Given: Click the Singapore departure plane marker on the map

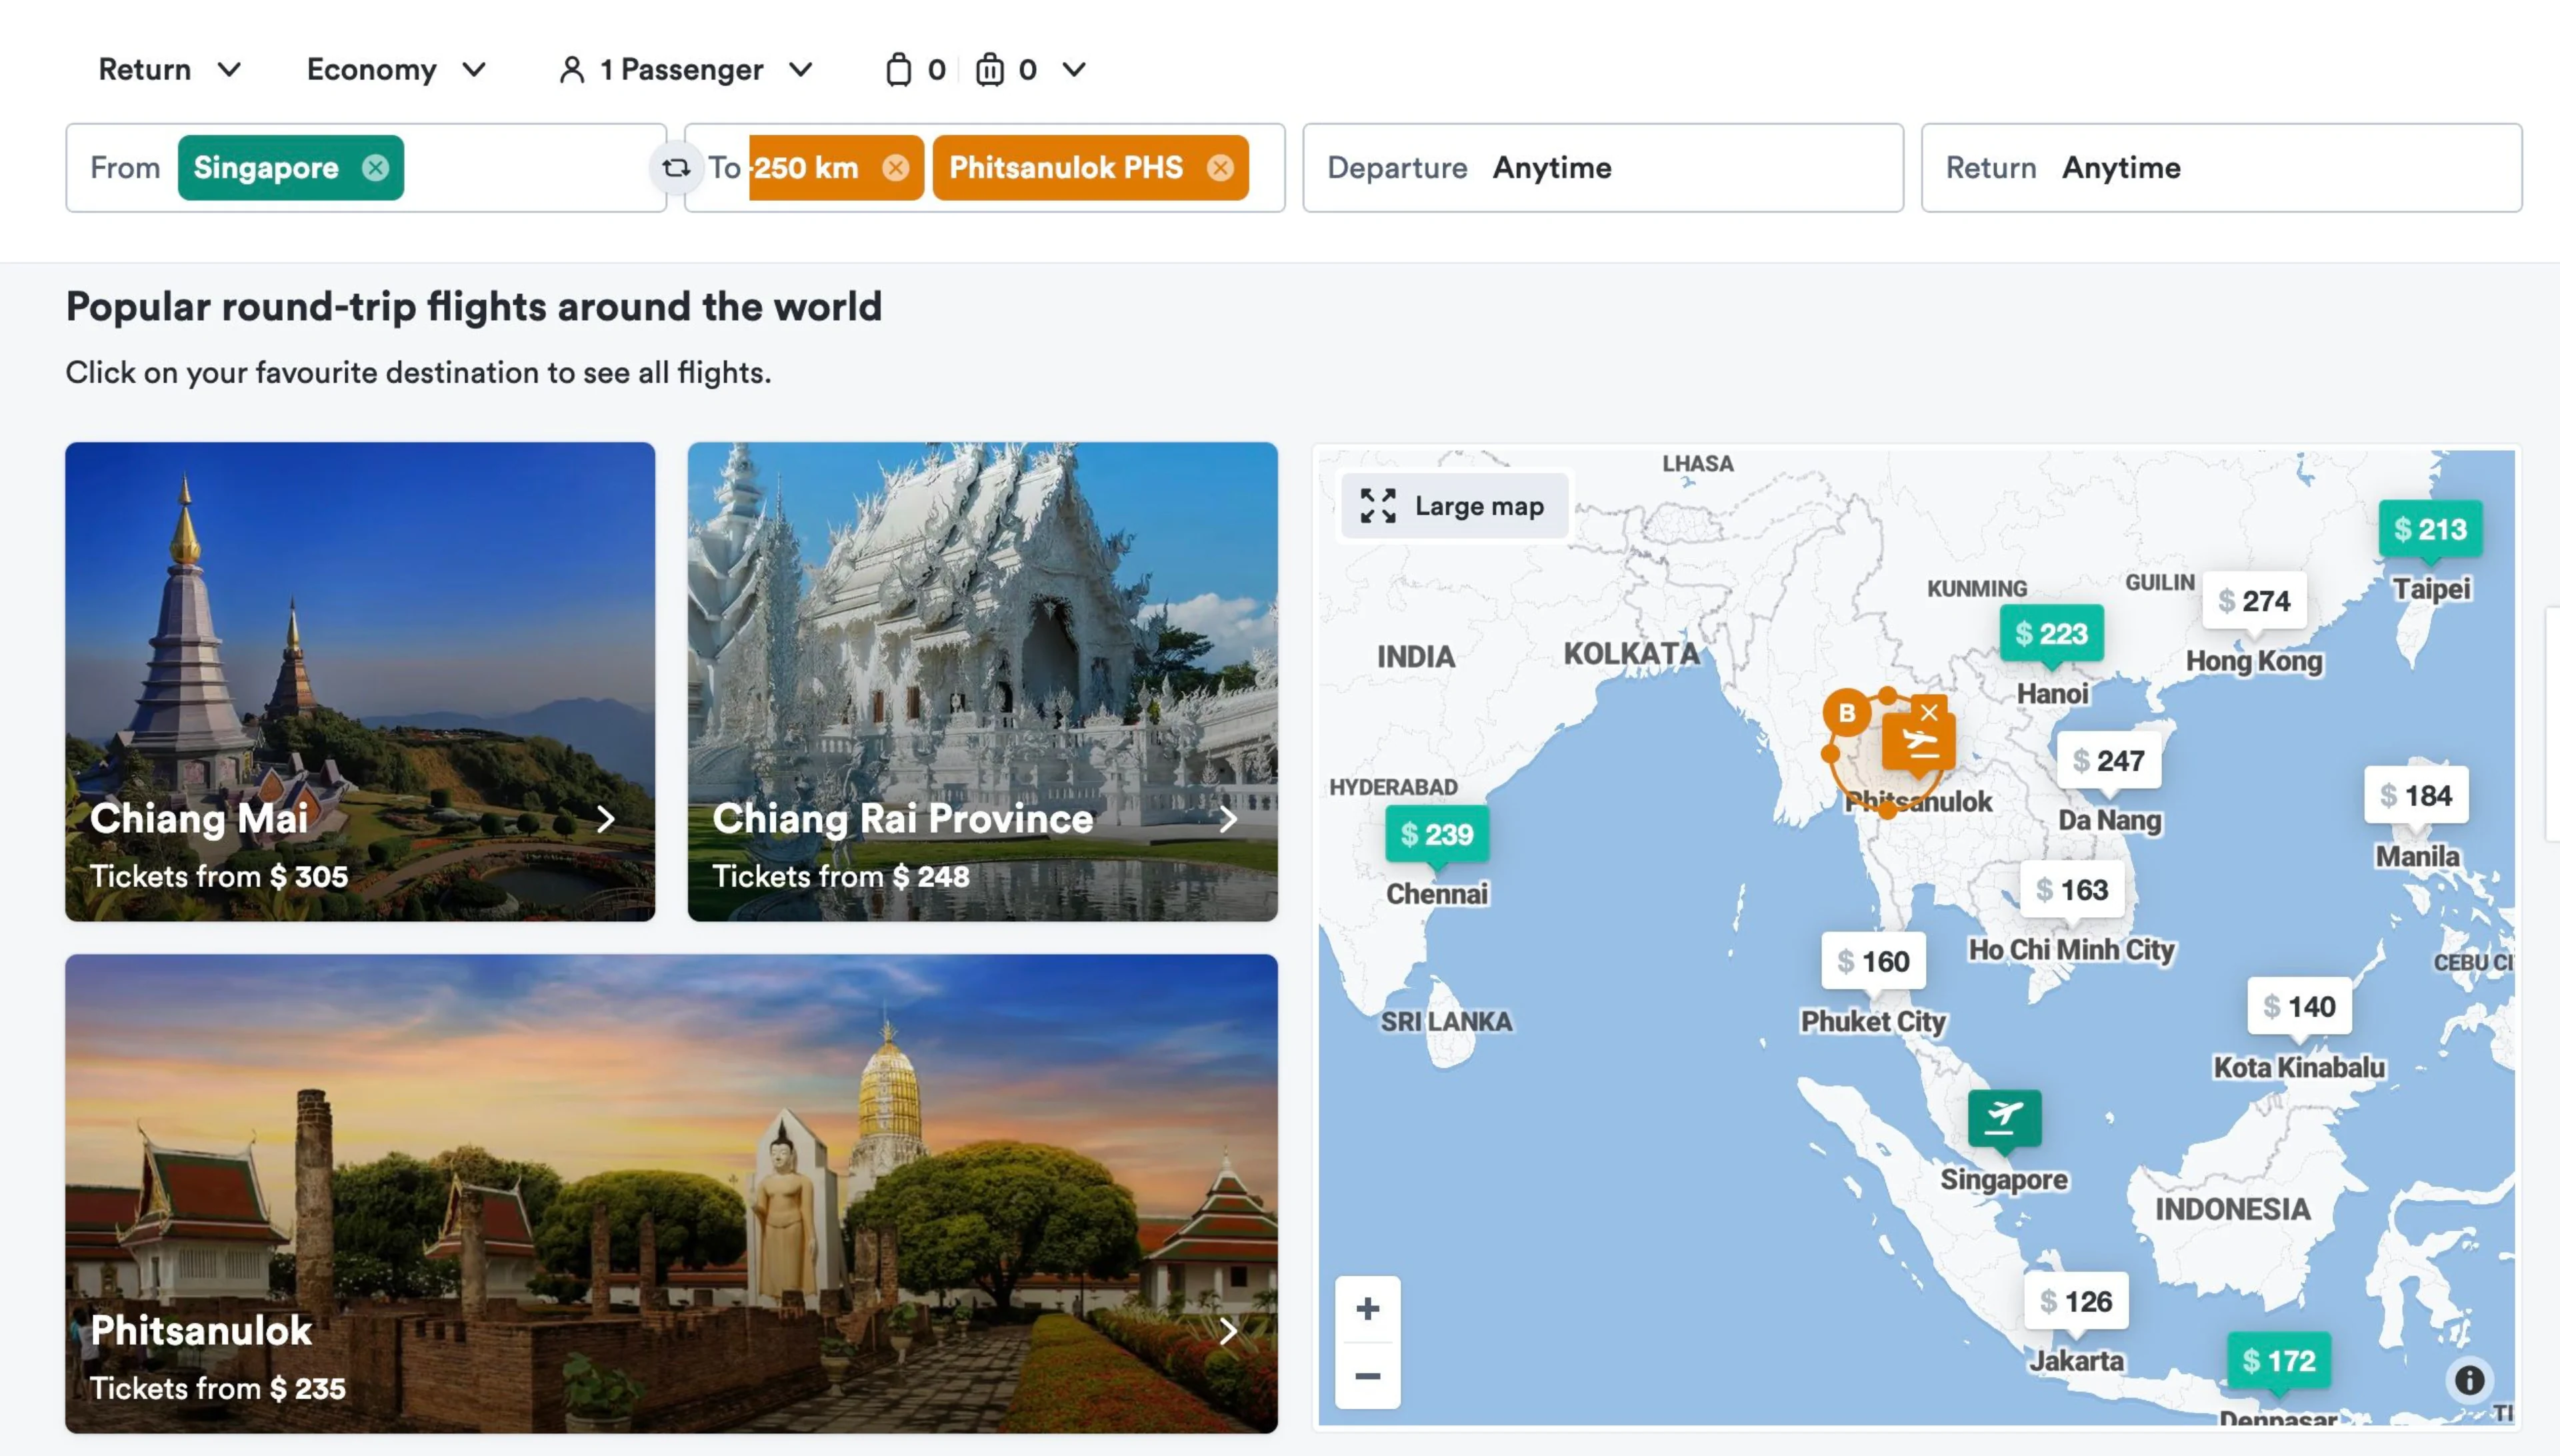Looking at the screenshot, I should click(x=2004, y=1117).
